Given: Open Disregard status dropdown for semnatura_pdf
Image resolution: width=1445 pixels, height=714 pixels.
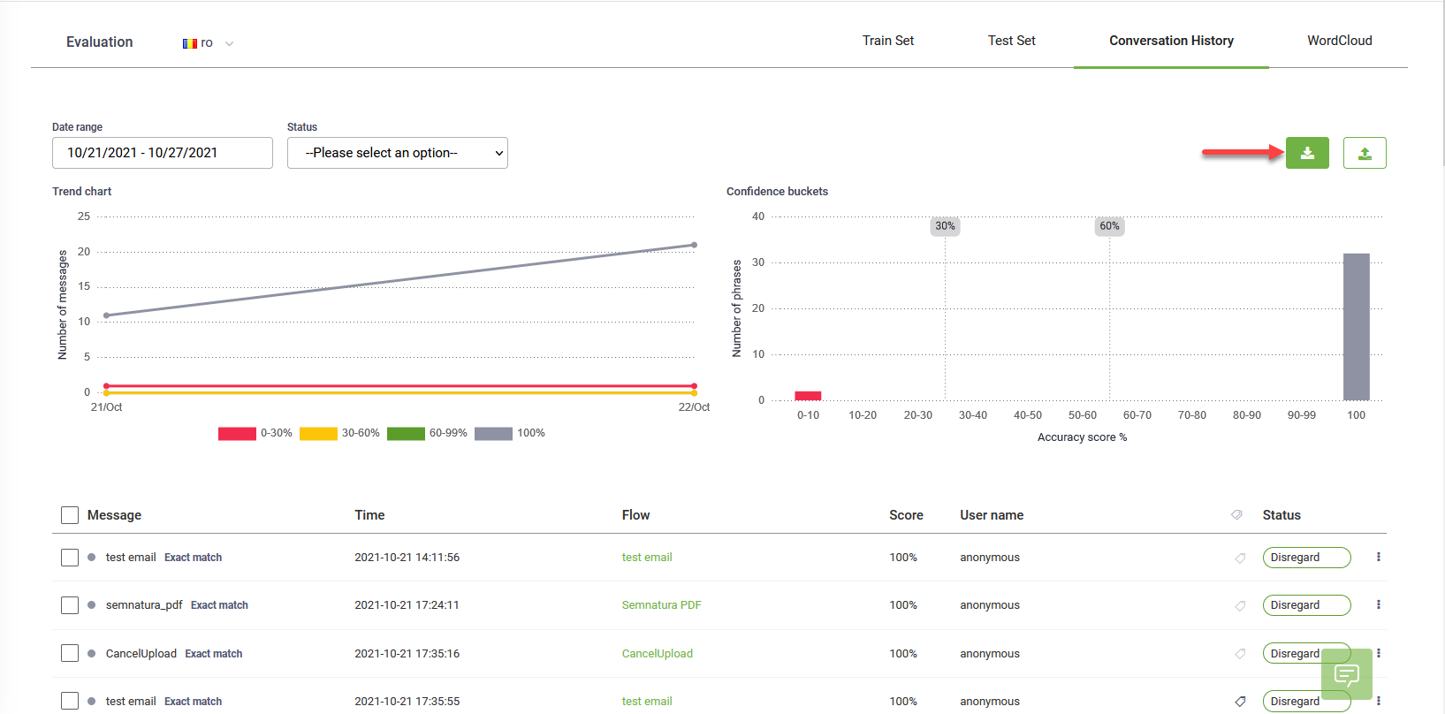Looking at the screenshot, I should coord(1305,605).
